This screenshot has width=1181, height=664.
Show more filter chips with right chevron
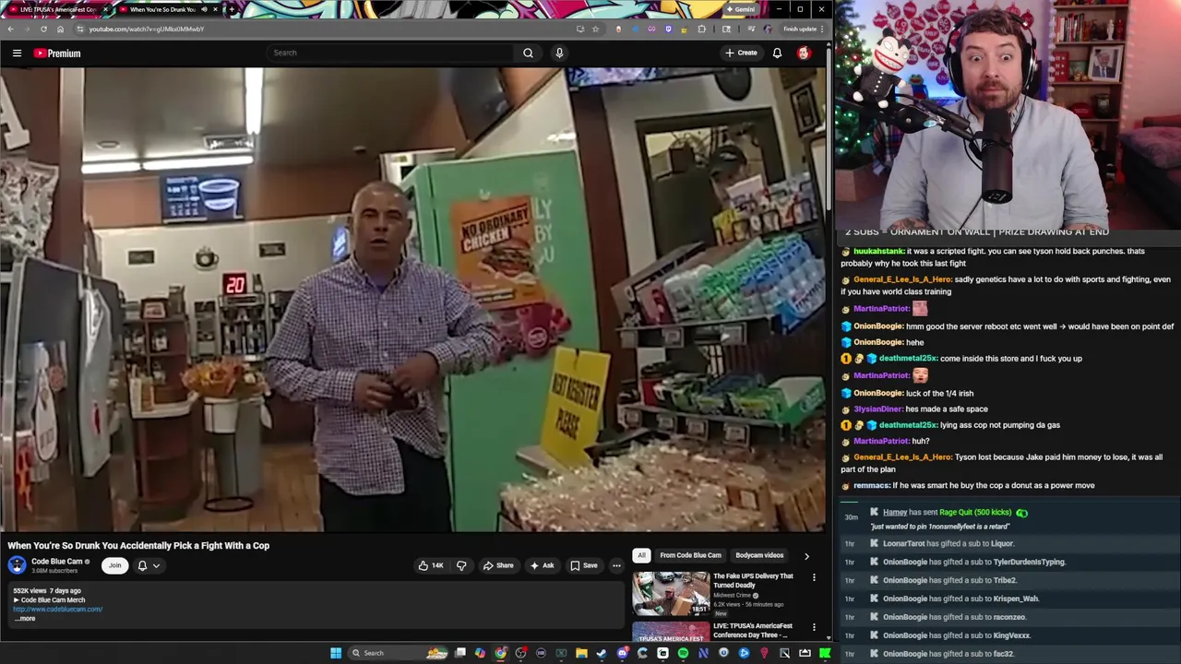point(806,556)
